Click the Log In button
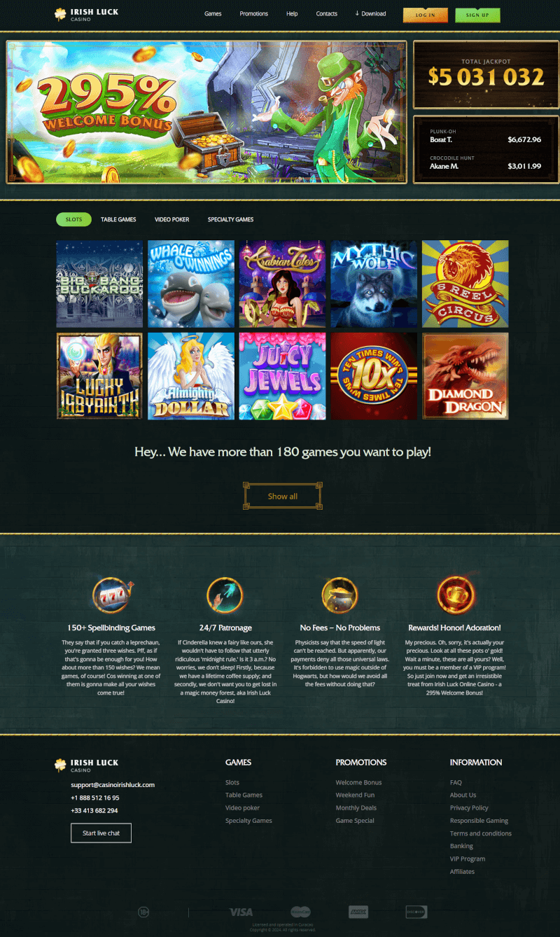Screen dimensions: 560x937 click(426, 15)
